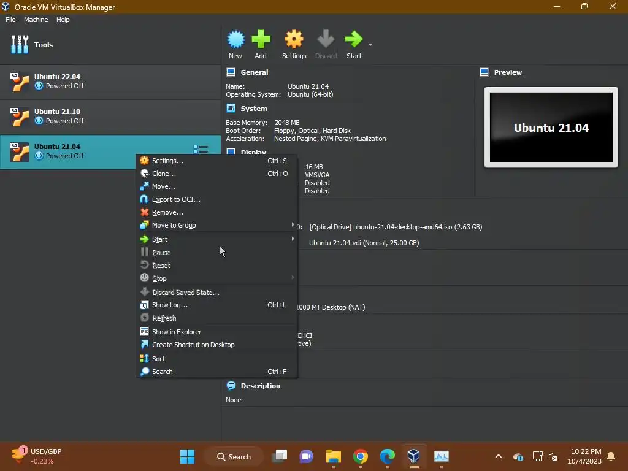Select the Tools entry in sidebar
Viewport: 628px width, 471px height.
[x=110, y=44]
